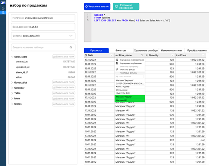The image size is (209, 166).
Task: Run the query with Запустить запрос button
Action: click(97, 7)
